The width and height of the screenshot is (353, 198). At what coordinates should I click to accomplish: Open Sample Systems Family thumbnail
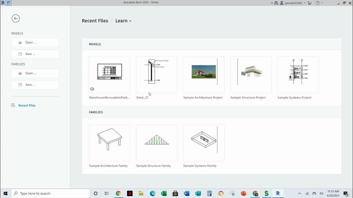point(204,143)
